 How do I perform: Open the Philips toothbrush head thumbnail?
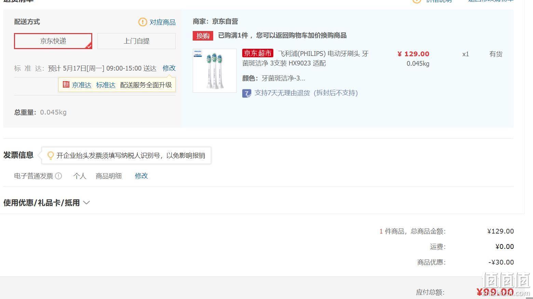215,71
